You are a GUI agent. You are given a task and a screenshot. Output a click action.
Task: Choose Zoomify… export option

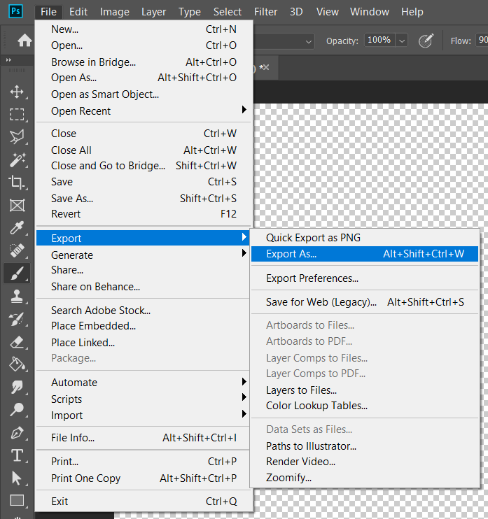pyautogui.click(x=365, y=478)
